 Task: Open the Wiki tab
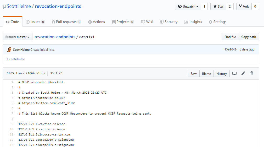tap(147, 22)
